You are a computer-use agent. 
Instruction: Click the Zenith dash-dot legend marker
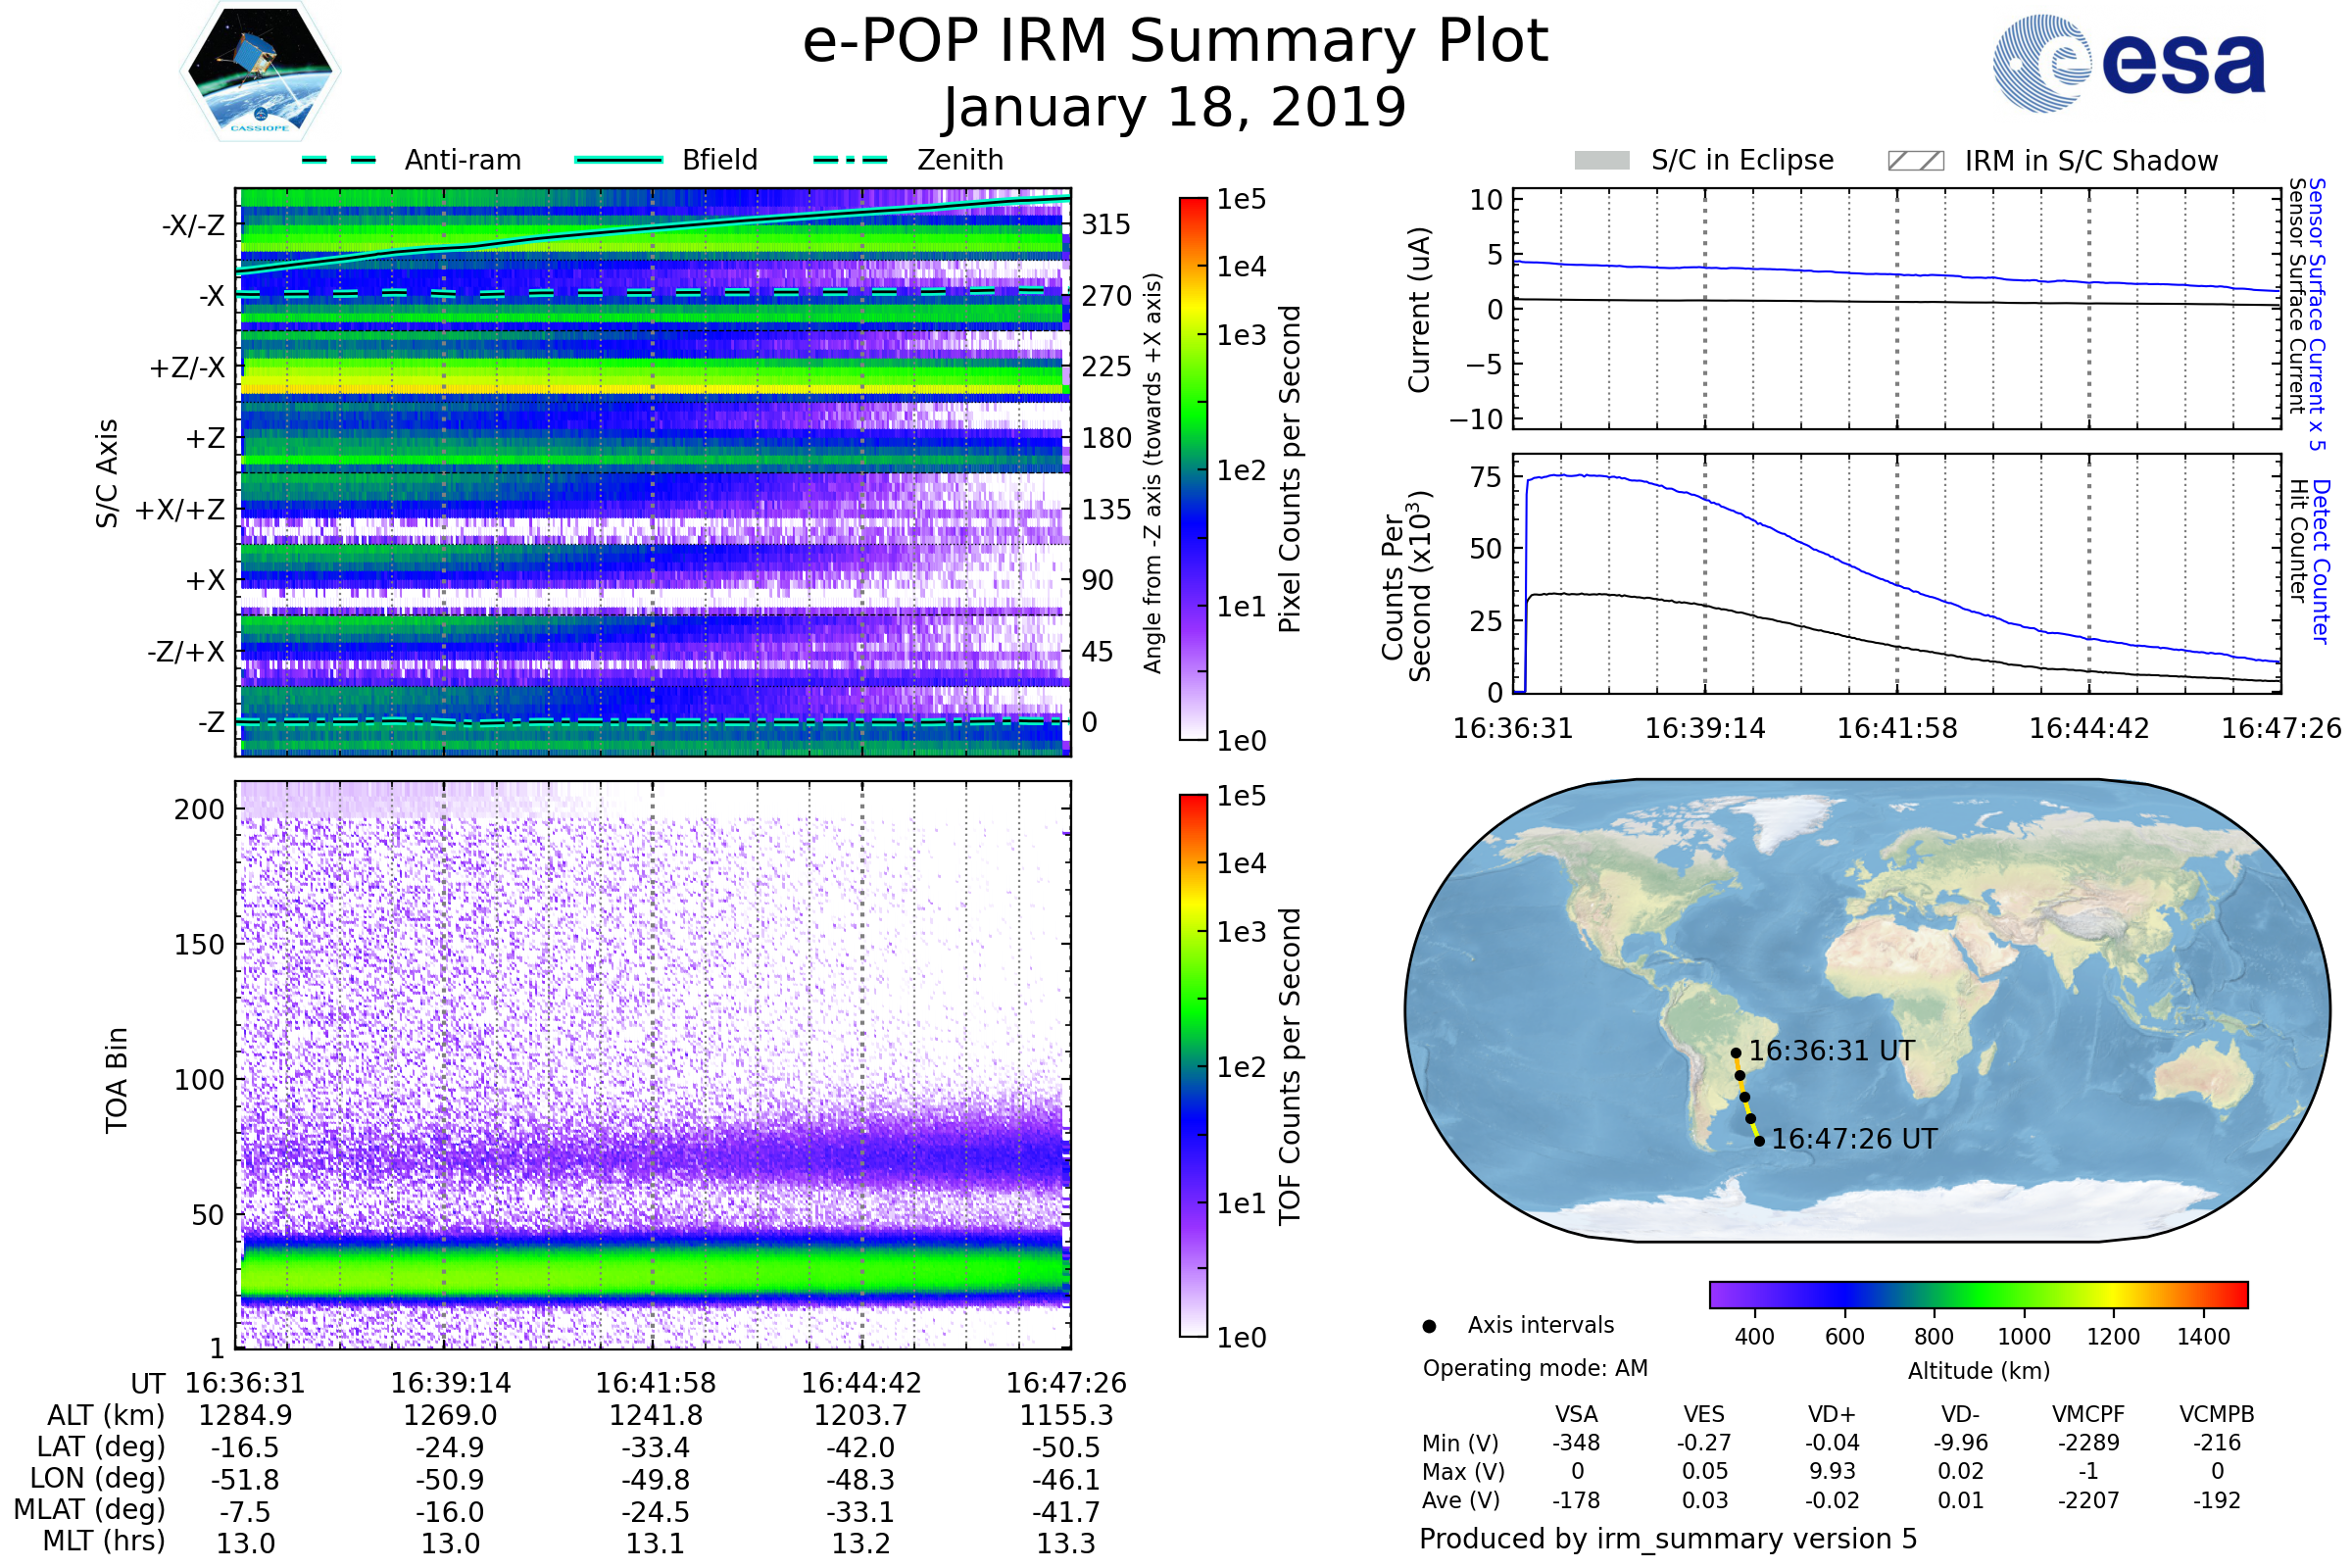click(x=851, y=160)
